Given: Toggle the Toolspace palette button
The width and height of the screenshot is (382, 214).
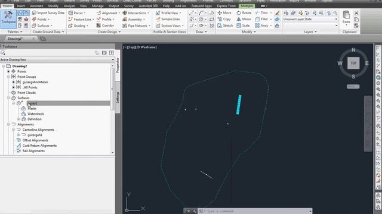Looking at the screenshot, I should click(8, 18).
